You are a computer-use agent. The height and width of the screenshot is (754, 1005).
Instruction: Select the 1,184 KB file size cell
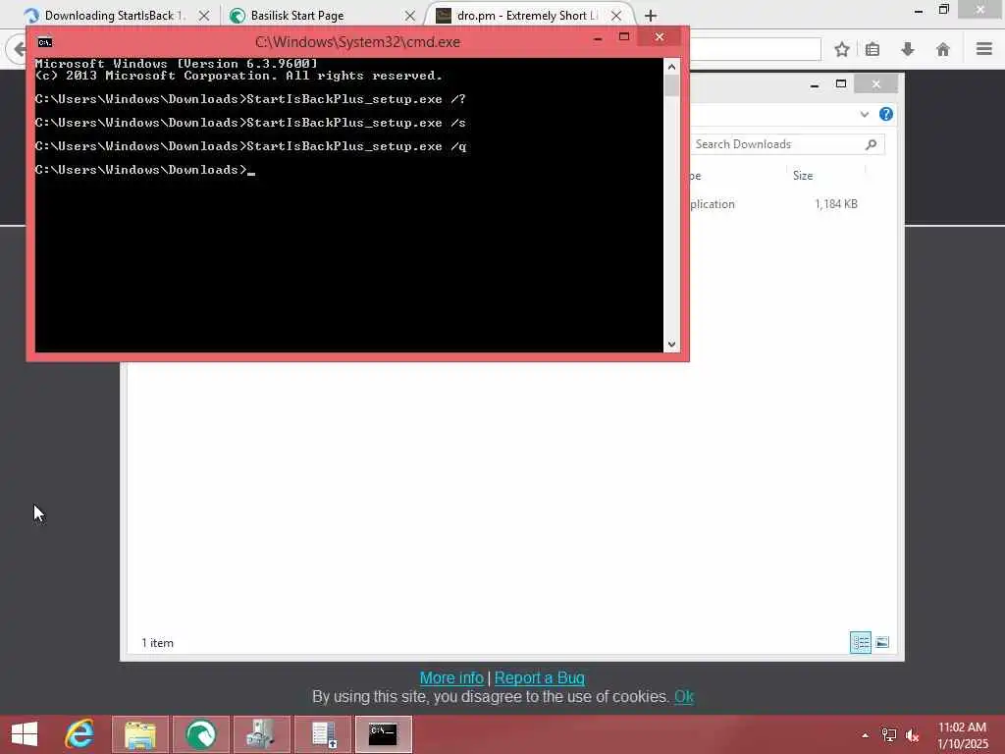pos(836,204)
